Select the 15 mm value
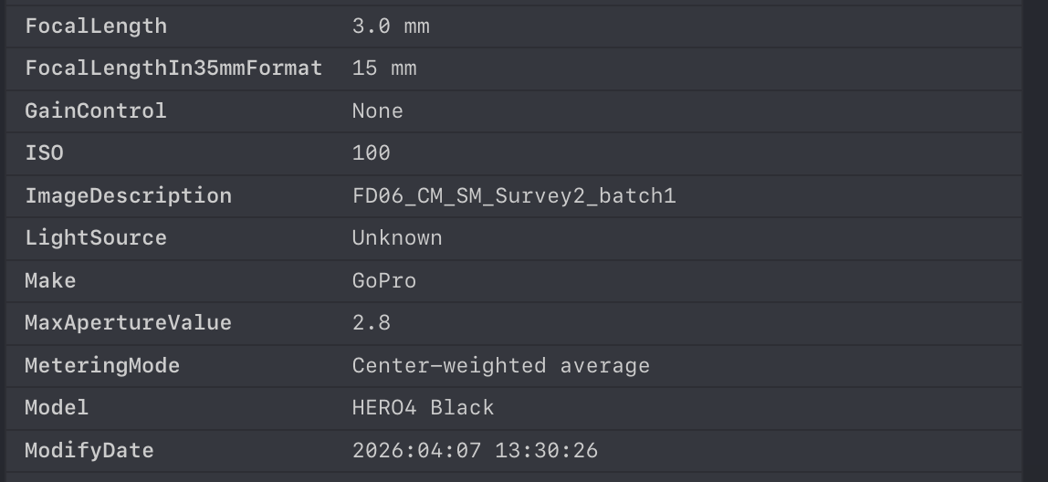The image size is (1048, 482). (384, 68)
